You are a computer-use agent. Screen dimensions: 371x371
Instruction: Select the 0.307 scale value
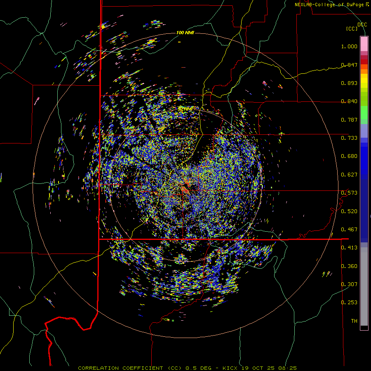tap(349, 284)
